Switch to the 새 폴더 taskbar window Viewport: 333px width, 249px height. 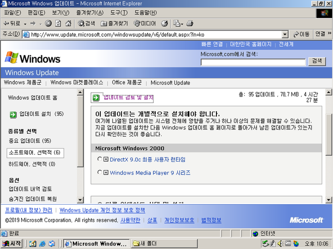pos(164,244)
